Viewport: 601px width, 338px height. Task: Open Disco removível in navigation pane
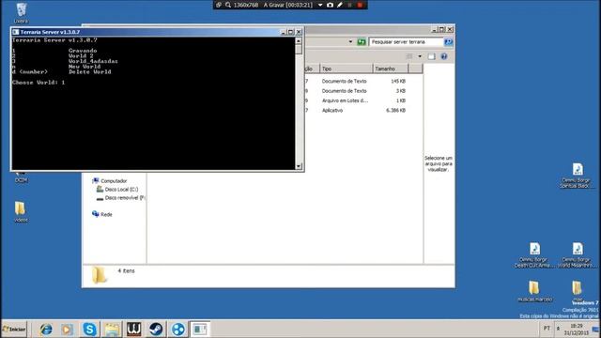[x=120, y=198]
